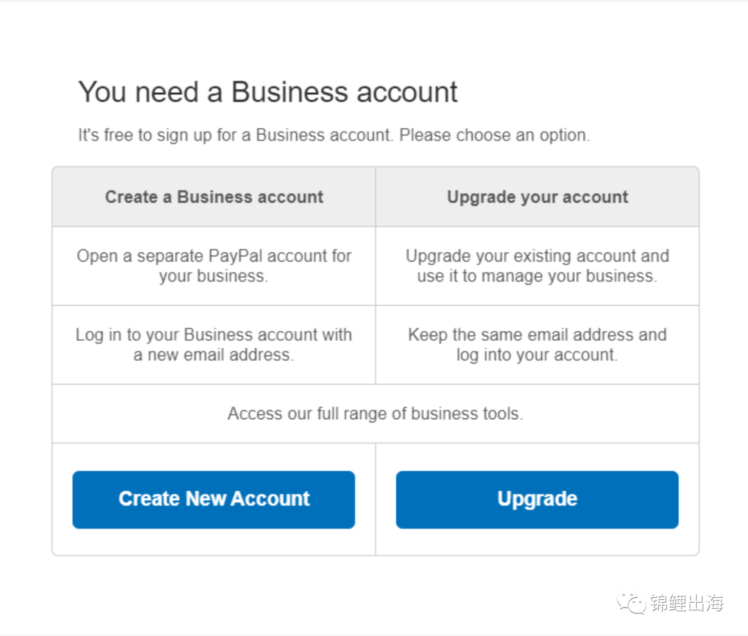Click the Create New Account button
This screenshot has width=748, height=636.
tap(213, 500)
